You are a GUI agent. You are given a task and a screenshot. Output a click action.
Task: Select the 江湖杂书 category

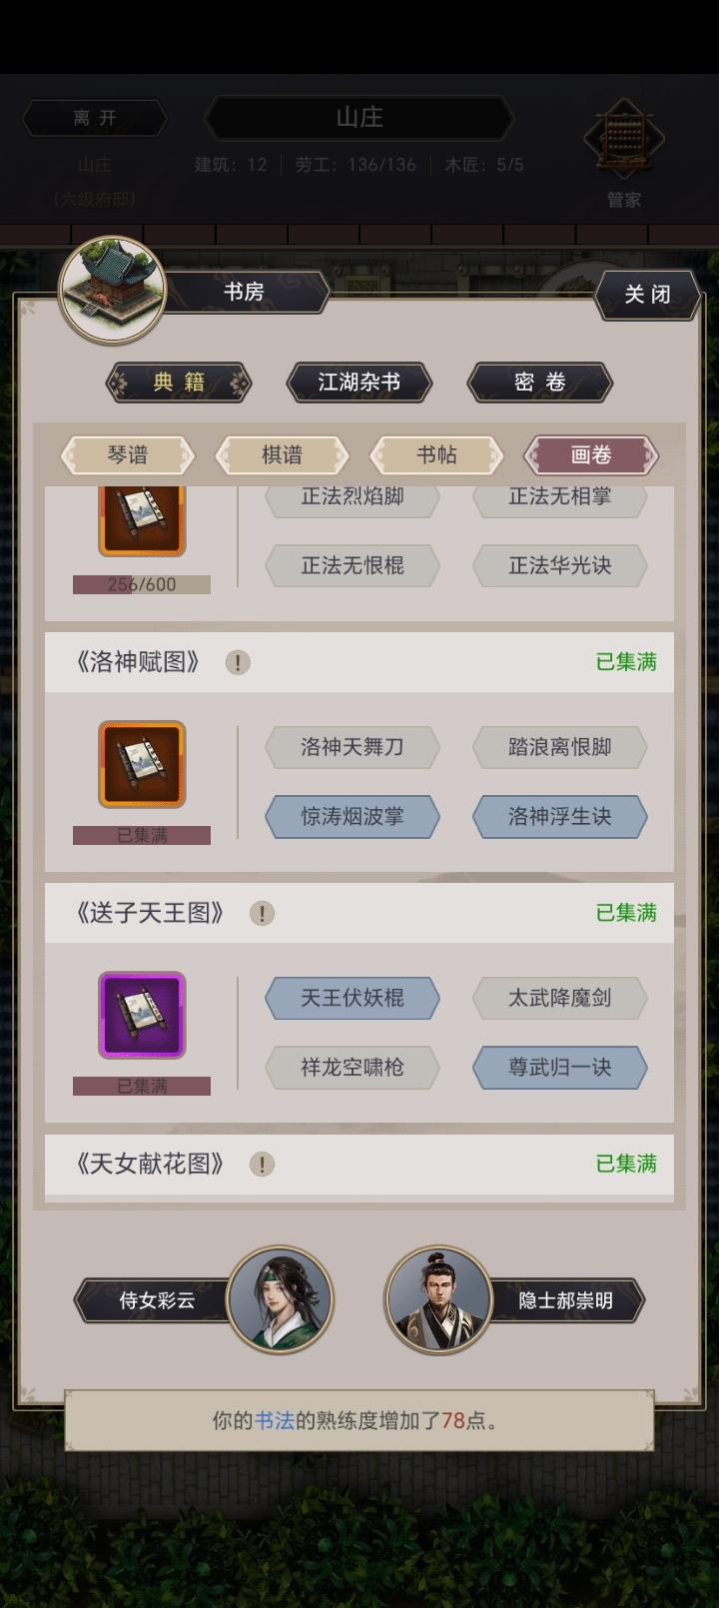tap(359, 383)
